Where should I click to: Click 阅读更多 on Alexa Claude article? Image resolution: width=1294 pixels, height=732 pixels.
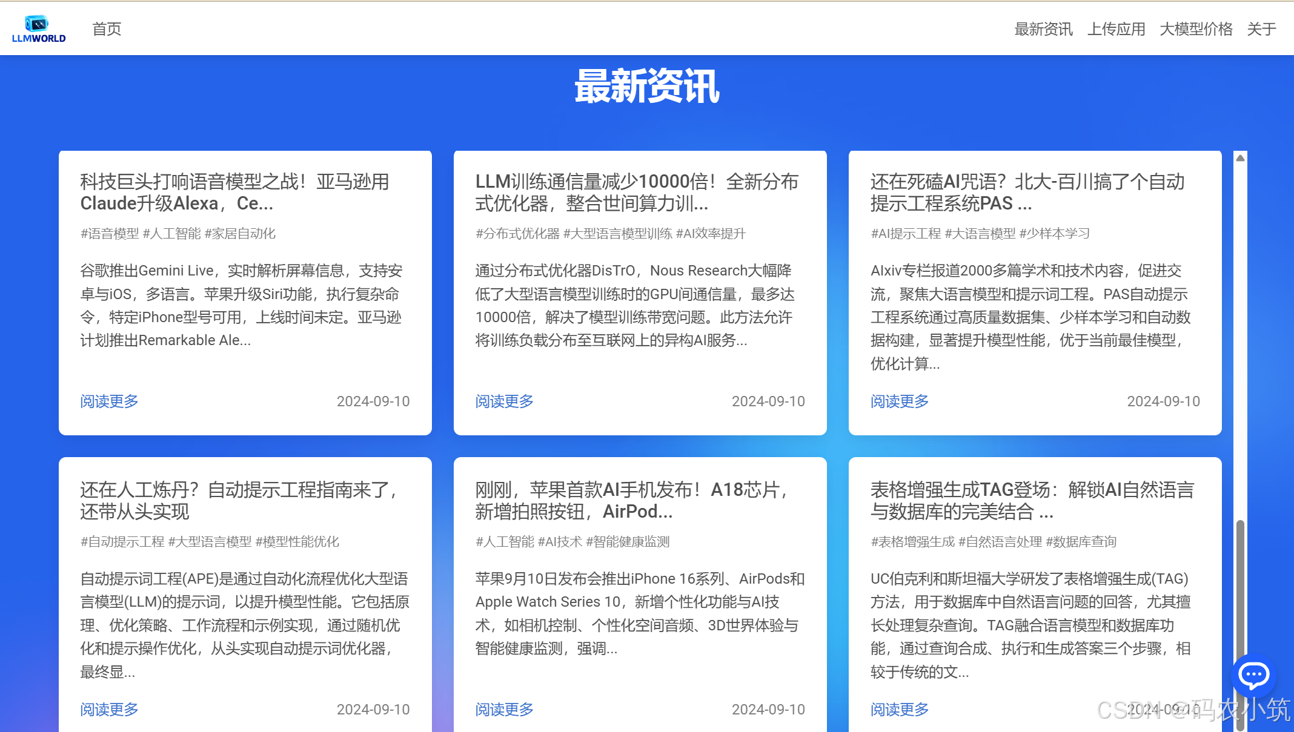point(109,401)
